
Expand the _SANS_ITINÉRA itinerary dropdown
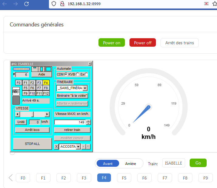coord(85,88)
